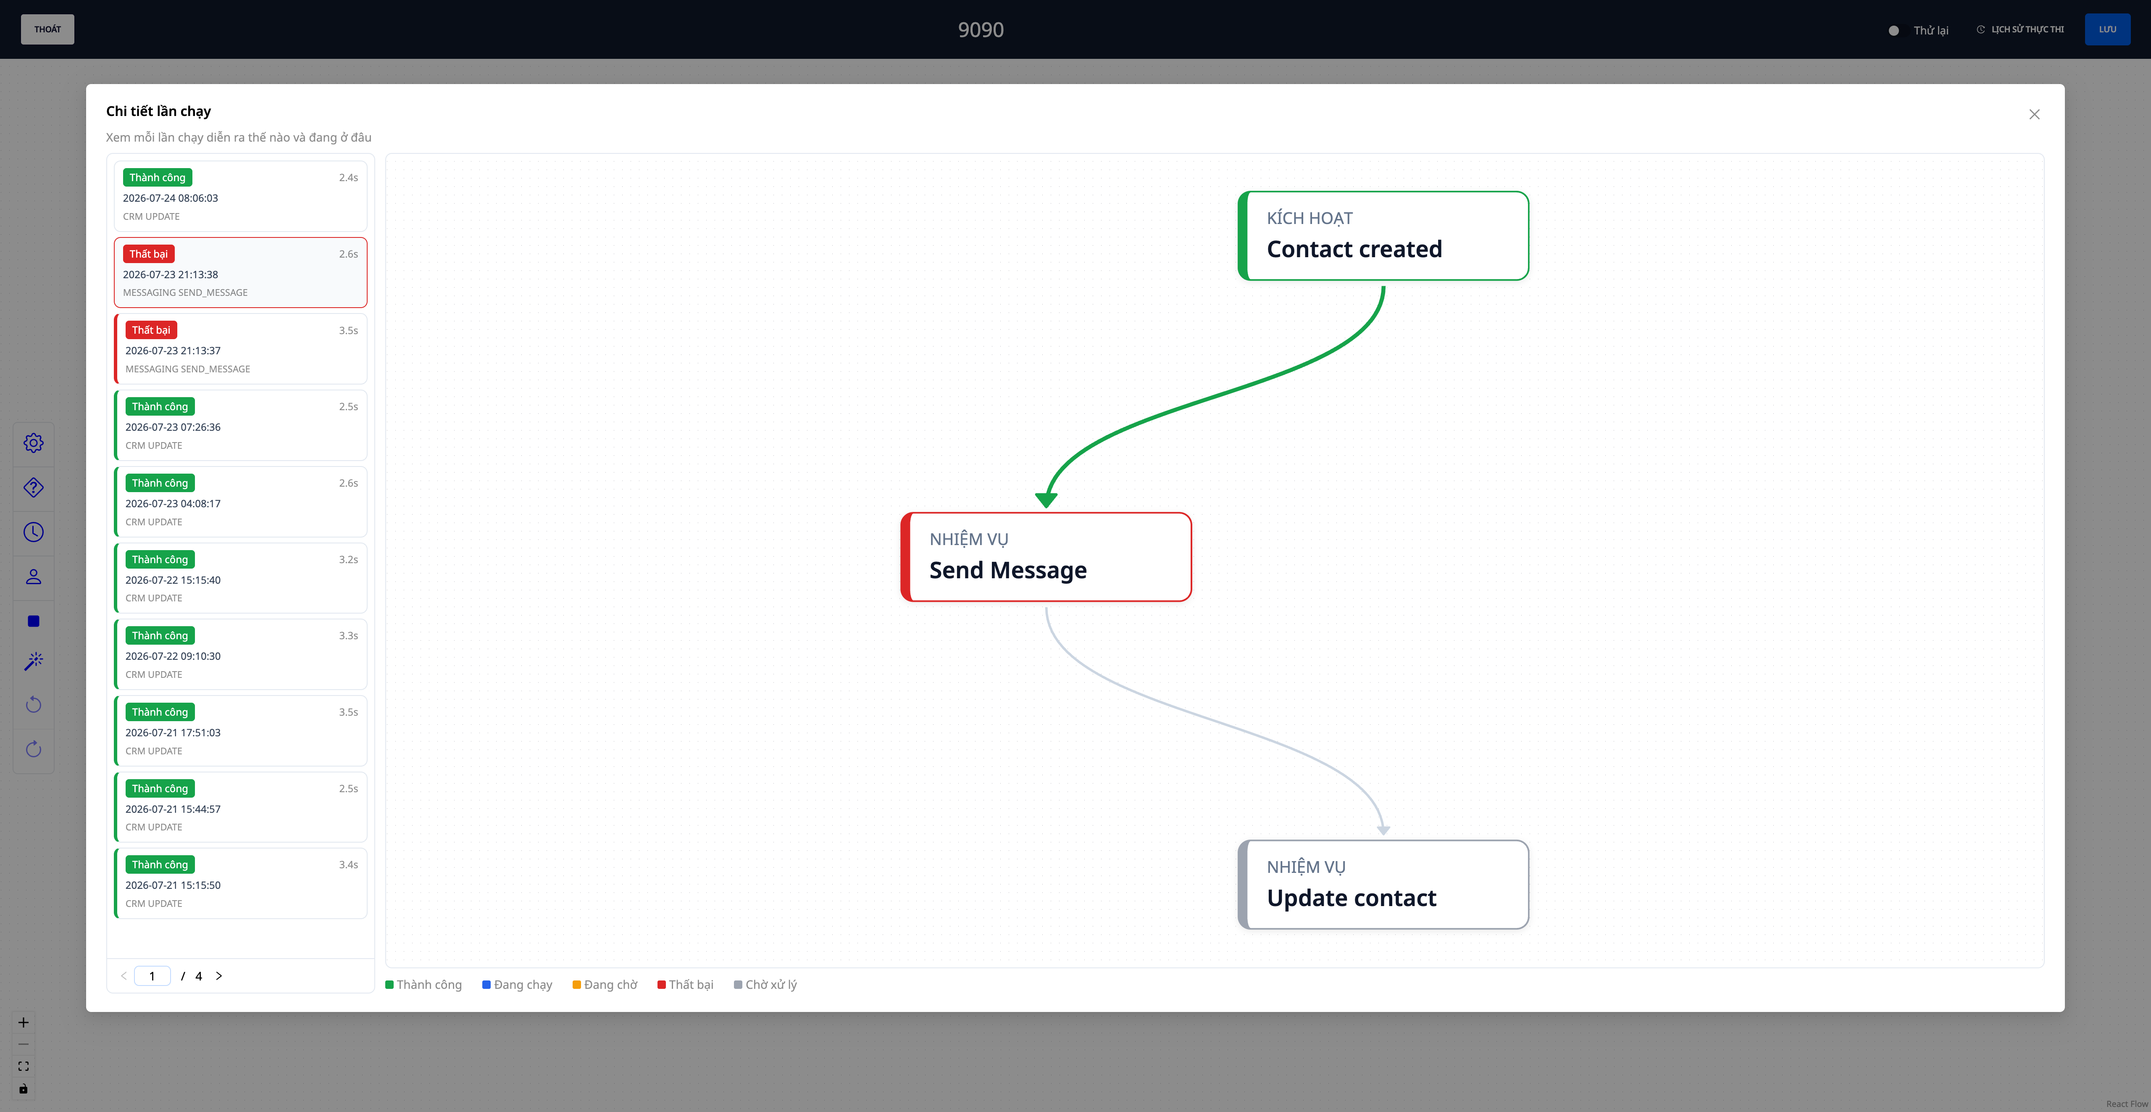Select the run at 2026-07-23 04:08:17
This screenshot has width=2151, height=1112.
240,501
